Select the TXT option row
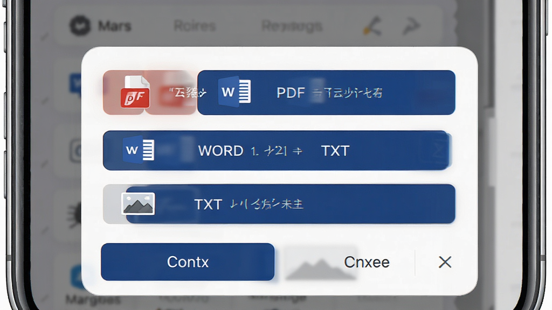Screen dimensions: 552x310 (279, 204)
